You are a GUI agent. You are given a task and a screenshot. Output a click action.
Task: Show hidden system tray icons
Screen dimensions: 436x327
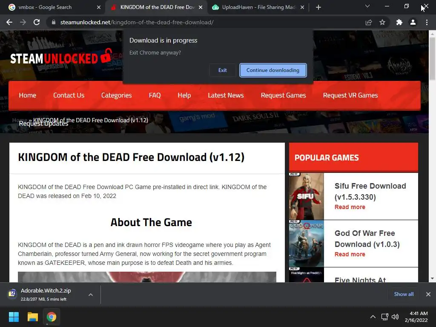(x=373, y=317)
